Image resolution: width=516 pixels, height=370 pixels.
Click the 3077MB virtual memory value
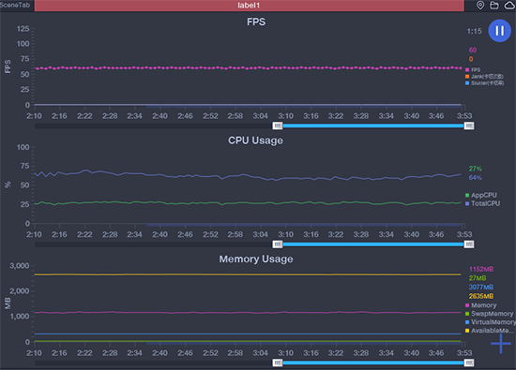click(481, 288)
